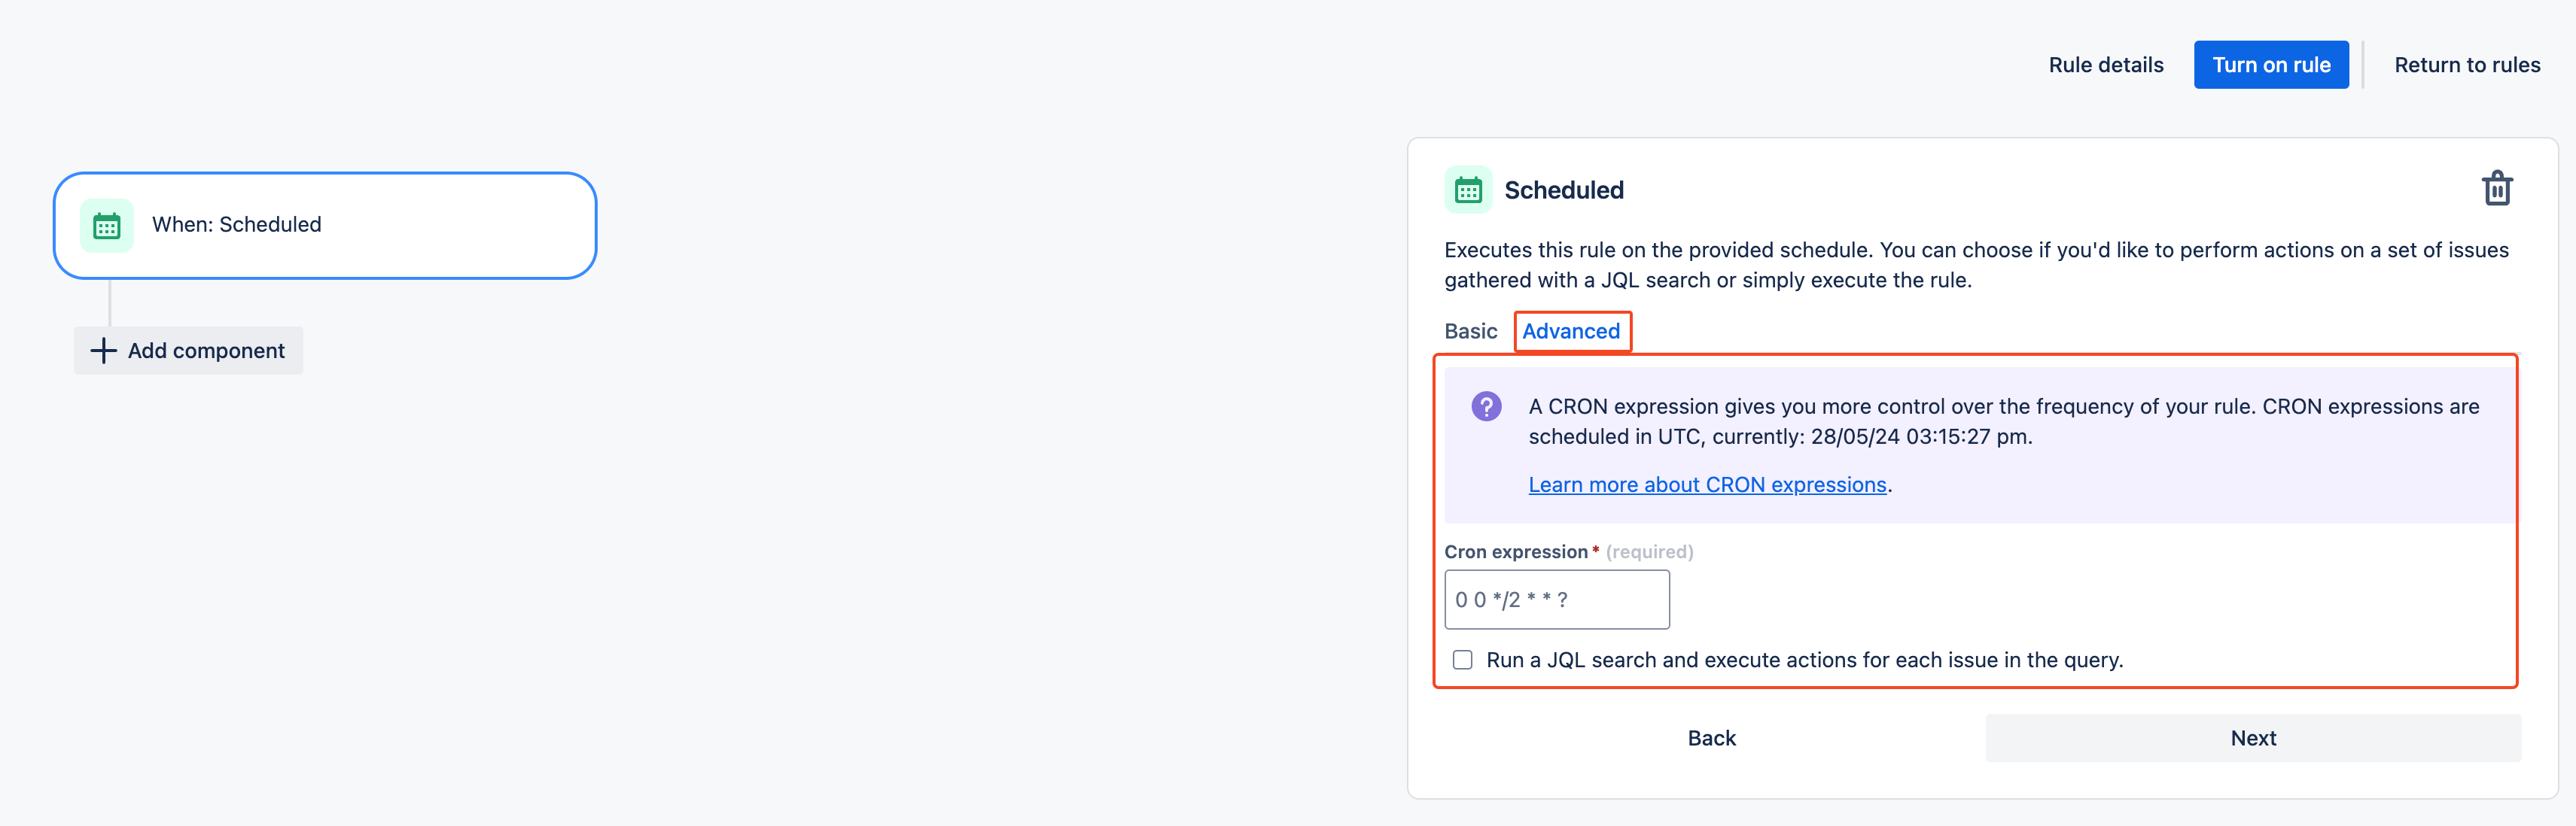Click inside the Cron expression input field

[1555, 600]
